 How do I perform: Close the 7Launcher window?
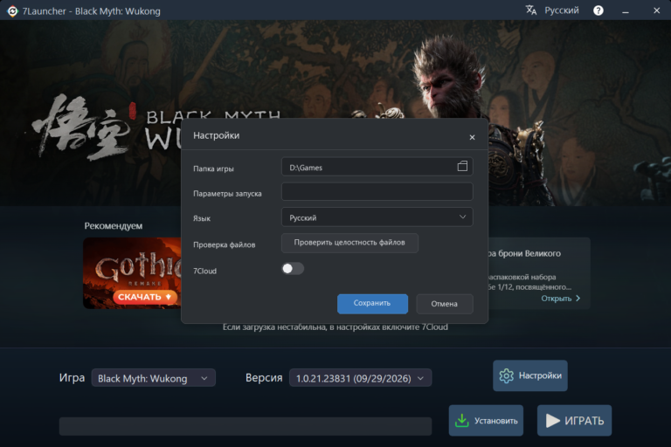point(656,10)
